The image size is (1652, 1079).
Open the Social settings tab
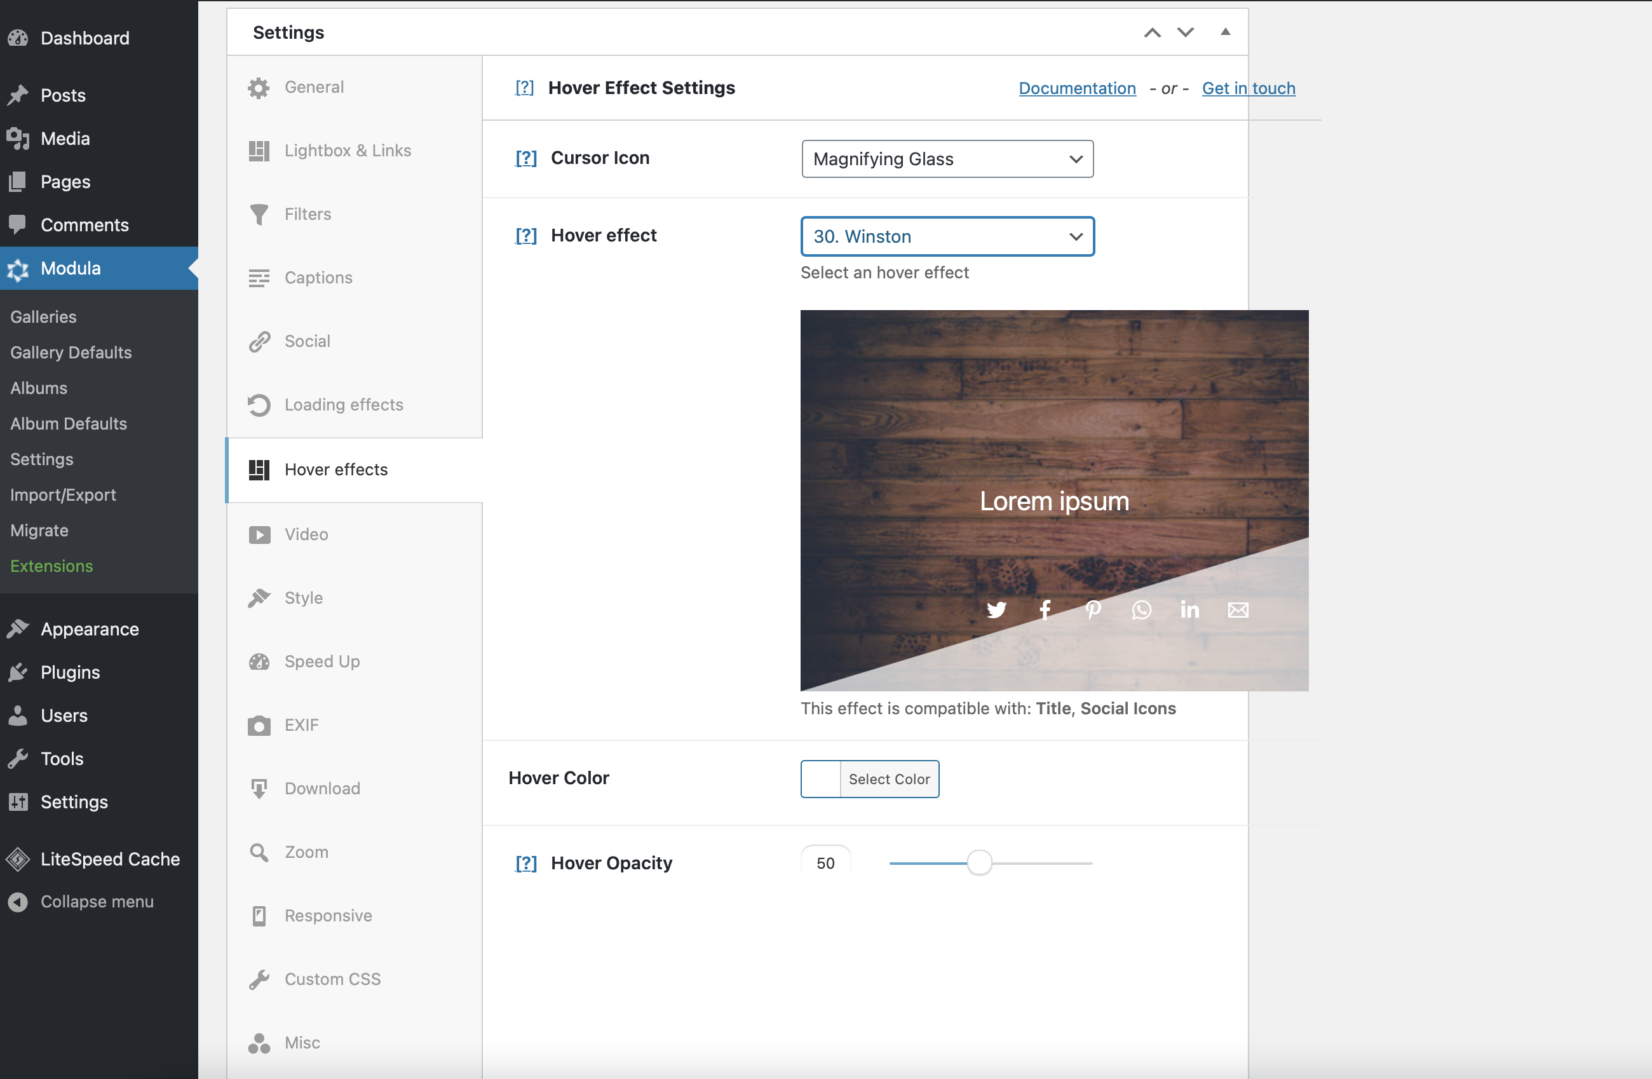pos(355,342)
